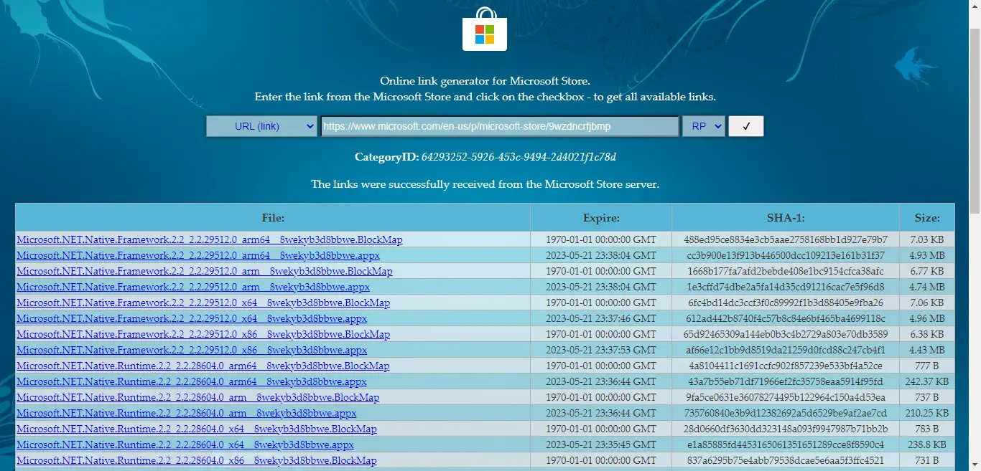Click the 238.8 KB size cell

tap(927, 444)
